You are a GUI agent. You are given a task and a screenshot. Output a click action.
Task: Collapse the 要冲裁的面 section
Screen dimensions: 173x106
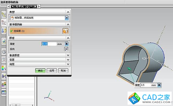point(68,24)
